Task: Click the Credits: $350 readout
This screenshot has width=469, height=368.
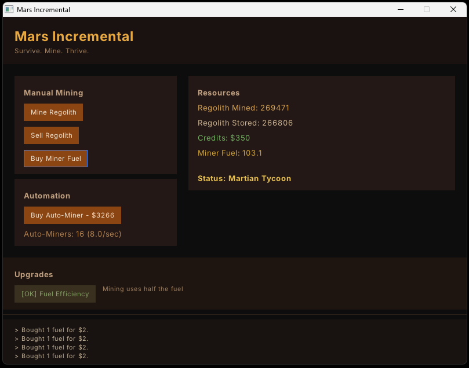Action: tap(224, 138)
